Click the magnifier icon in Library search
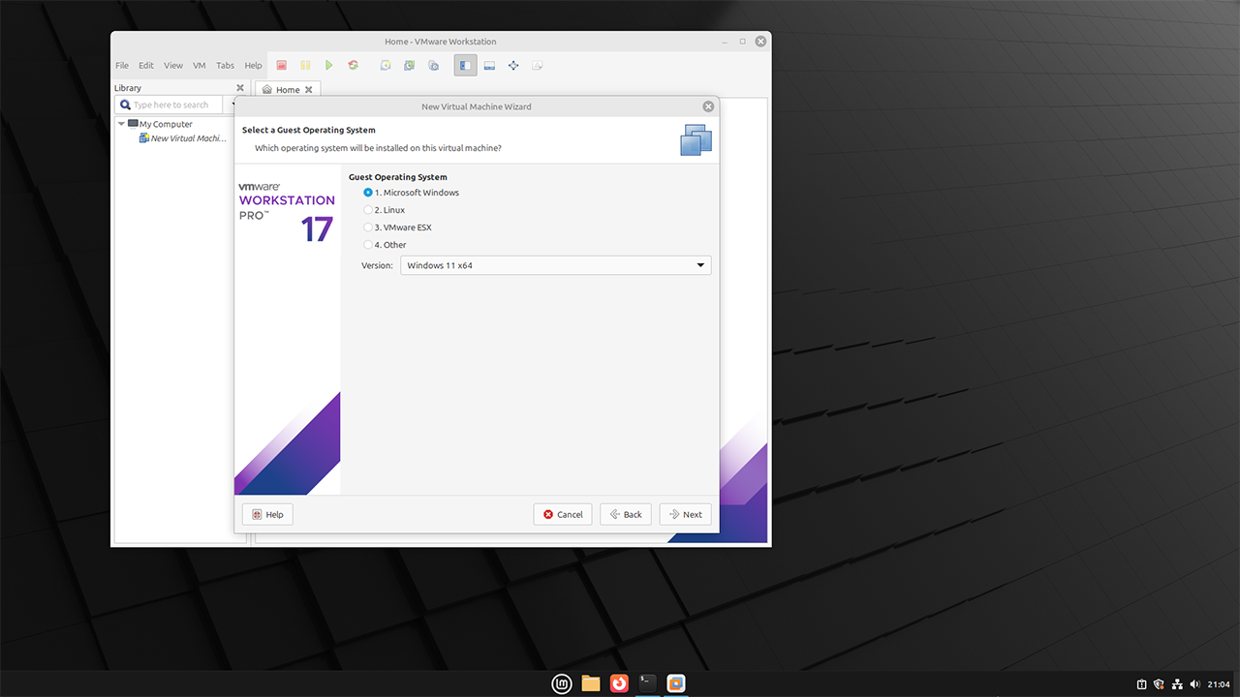 pyautogui.click(x=125, y=105)
